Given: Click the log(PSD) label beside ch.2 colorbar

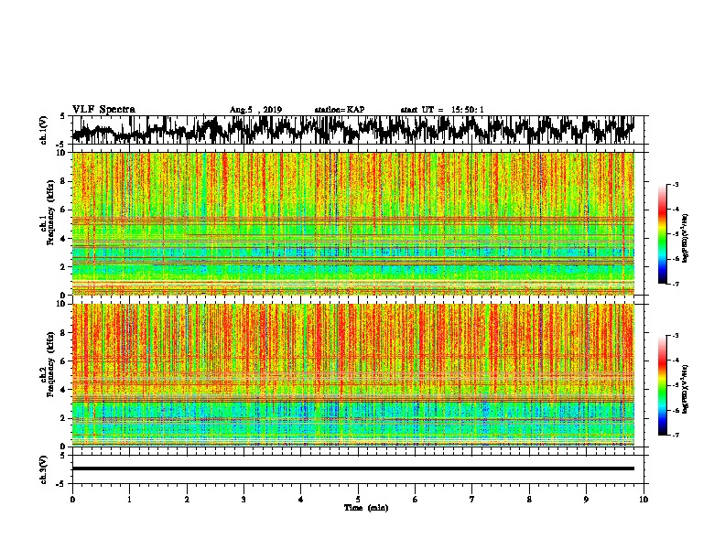Looking at the screenshot, I should coord(686,389).
